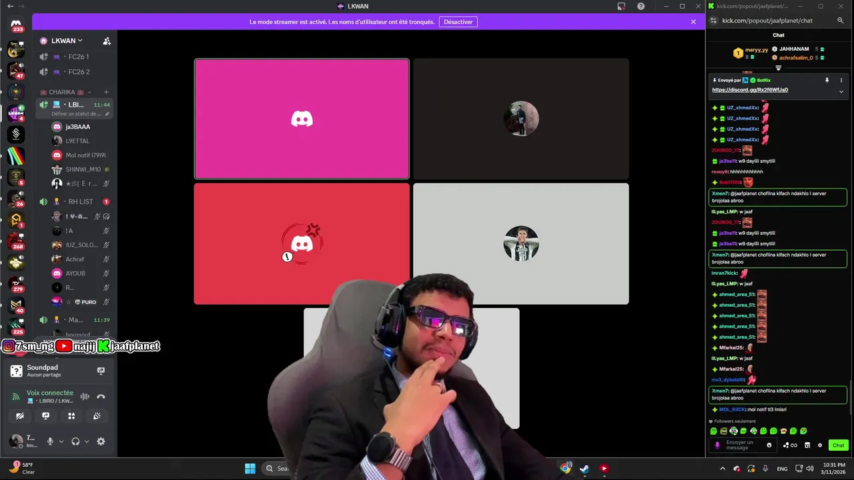The image size is (854, 480).
Task: Open site info icon beside Kick URL
Action: pyautogui.click(x=713, y=21)
